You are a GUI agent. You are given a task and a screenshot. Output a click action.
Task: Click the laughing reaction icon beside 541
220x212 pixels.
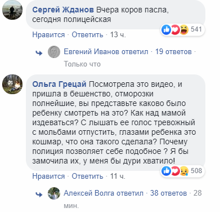(184, 30)
